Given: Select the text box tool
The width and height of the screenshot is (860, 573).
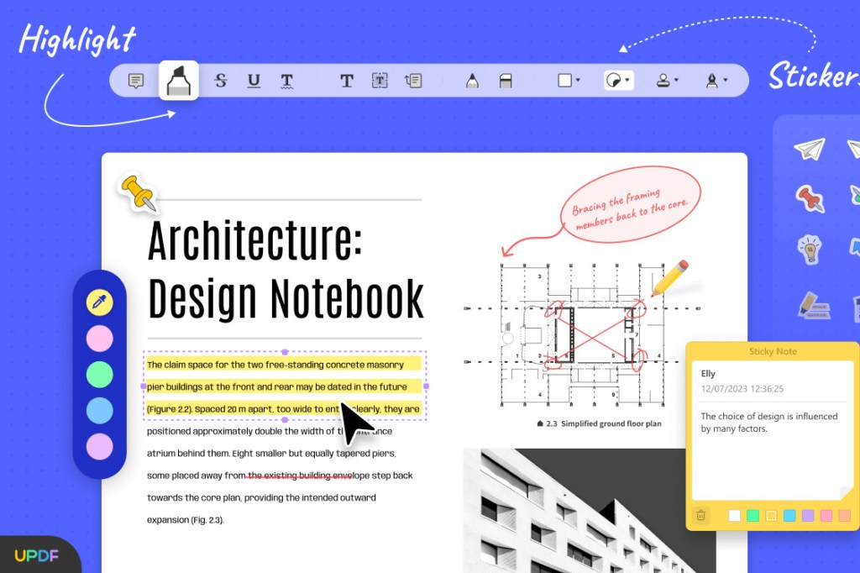Looking at the screenshot, I should pos(380,81).
